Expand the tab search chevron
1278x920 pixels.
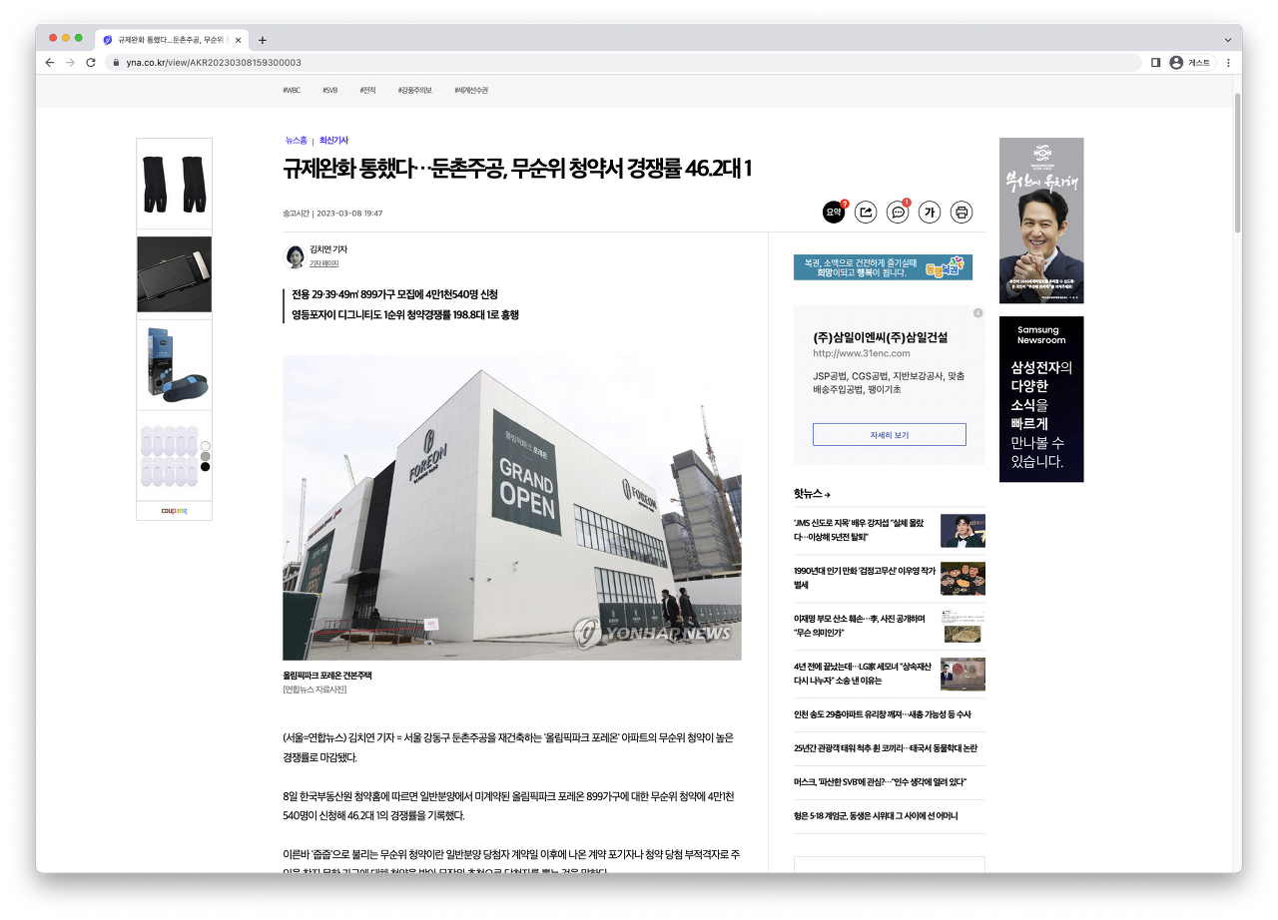click(1228, 40)
